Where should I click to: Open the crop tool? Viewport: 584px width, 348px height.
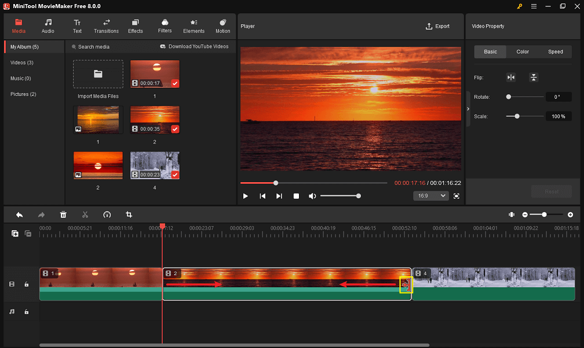tap(129, 214)
